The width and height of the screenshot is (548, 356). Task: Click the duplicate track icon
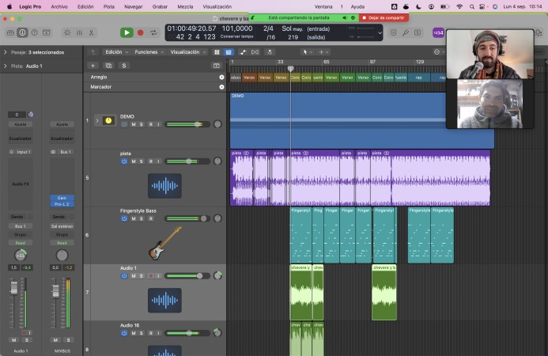coord(108,66)
